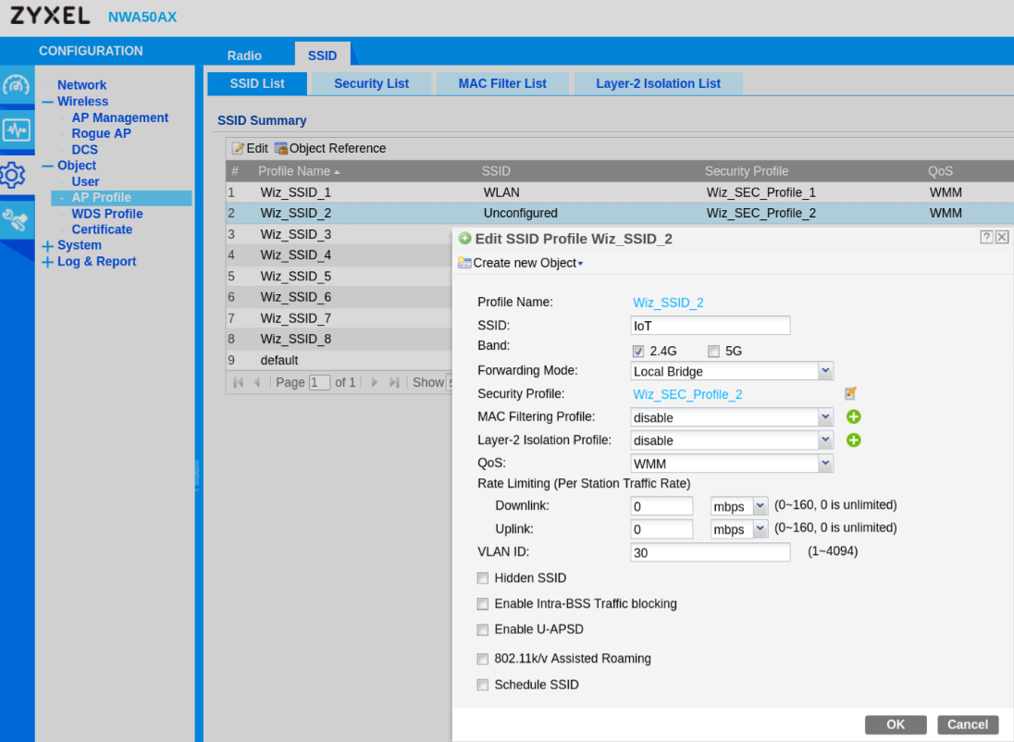This screenshot has width=1014, height=742.
Task: Click the Page number input field
Action: coord(319,382)
